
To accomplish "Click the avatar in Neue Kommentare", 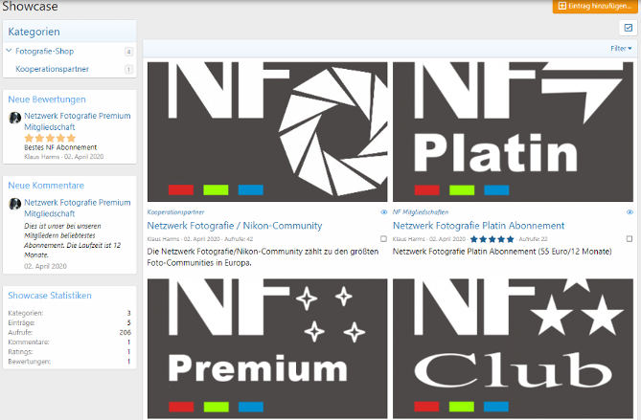I will [14, 204].
